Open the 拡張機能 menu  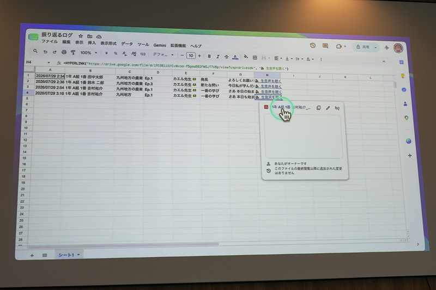click(178, 46)
